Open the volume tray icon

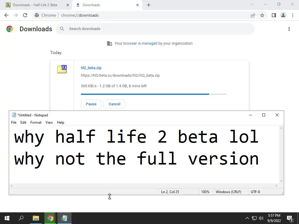261,218
